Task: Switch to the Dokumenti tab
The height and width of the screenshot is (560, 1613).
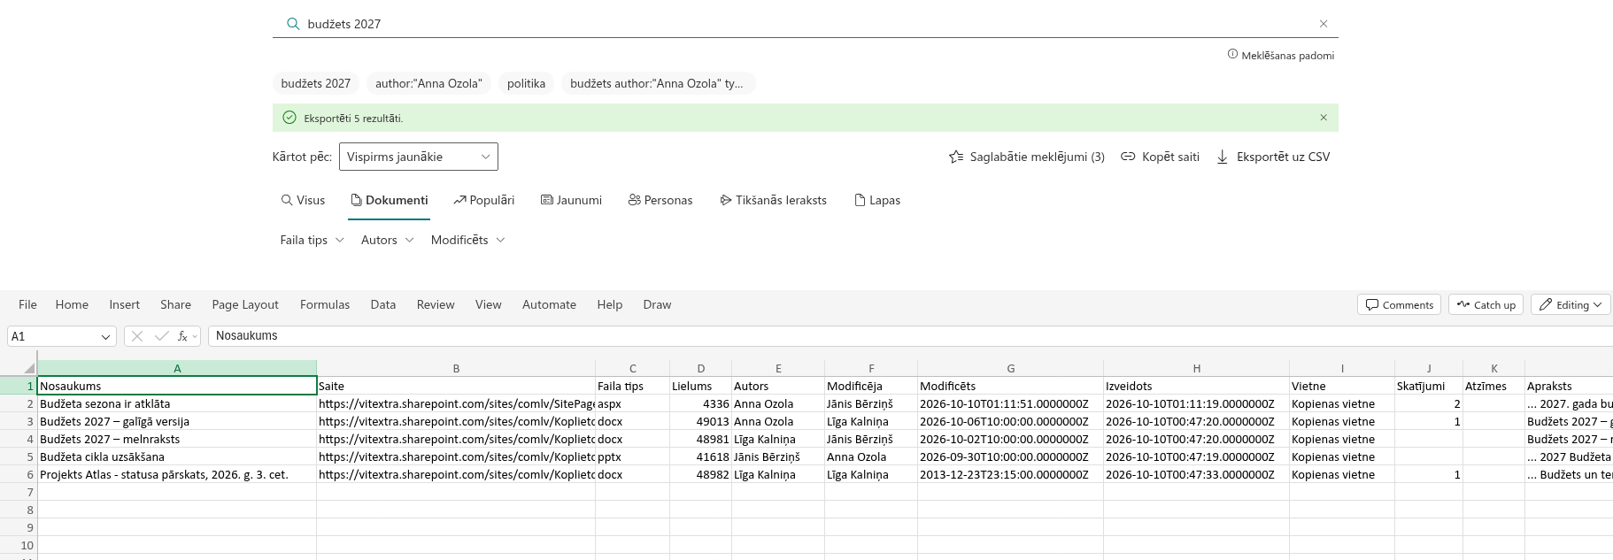Action: coord(389,200)
